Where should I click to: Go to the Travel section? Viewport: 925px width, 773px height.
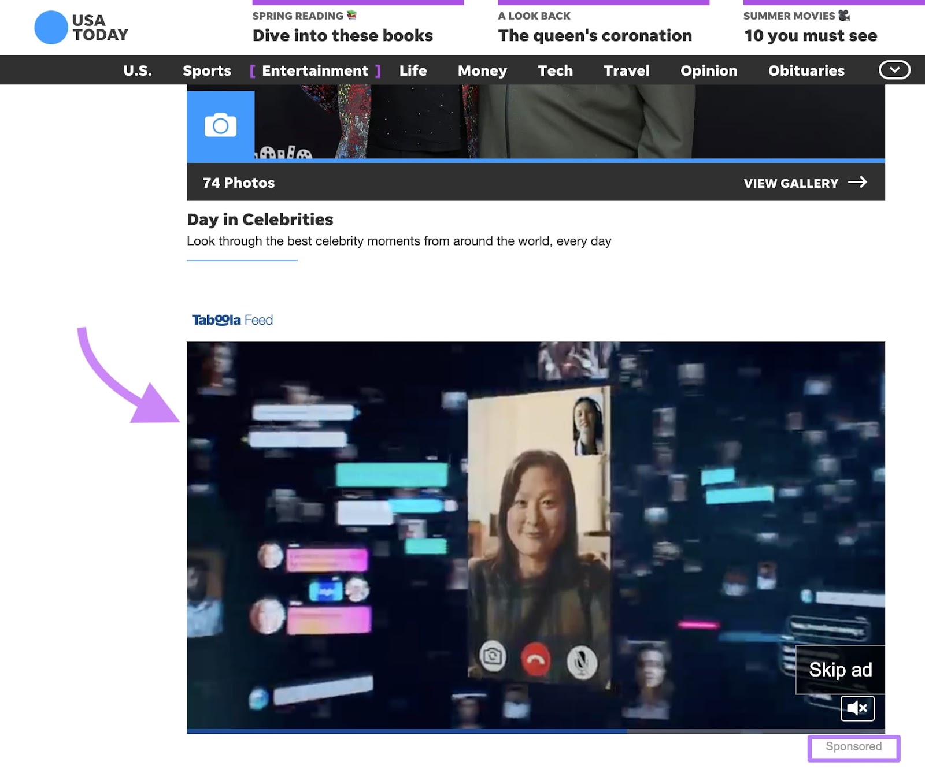(x=626, y=70)
